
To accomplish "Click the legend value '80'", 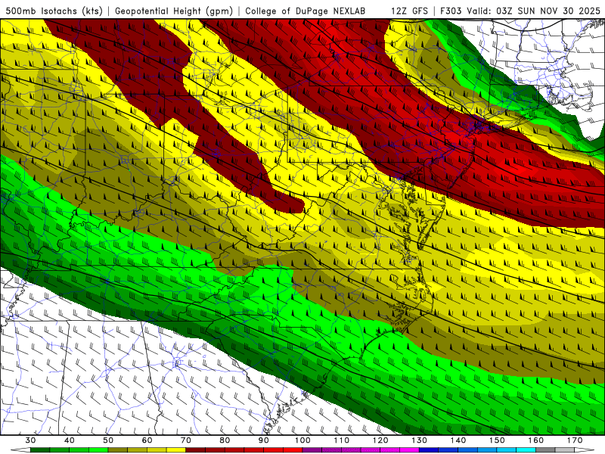I will (225, 440).
